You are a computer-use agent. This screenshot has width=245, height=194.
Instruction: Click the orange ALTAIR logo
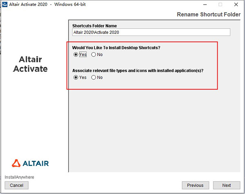pos(30,164)
